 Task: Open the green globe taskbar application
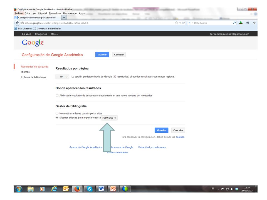pos(125,189)
